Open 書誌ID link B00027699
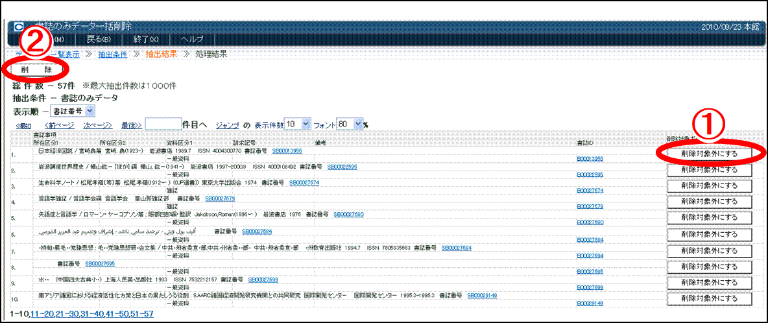Viewport: 768px width, 323px height. pyautogui.click(x=590, y=288)
